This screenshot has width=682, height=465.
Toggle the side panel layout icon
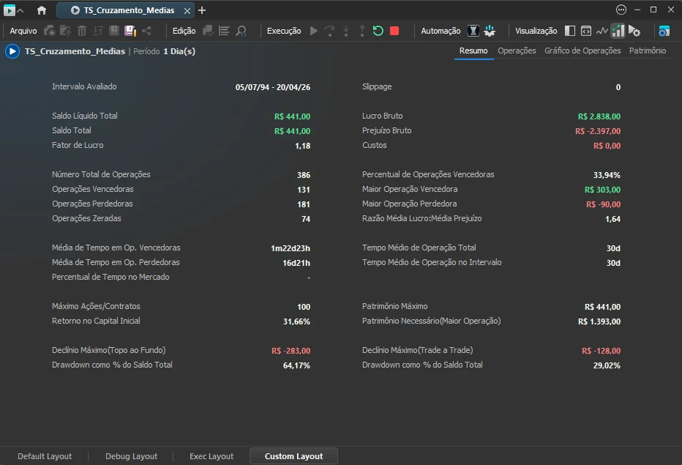[570, 31]
